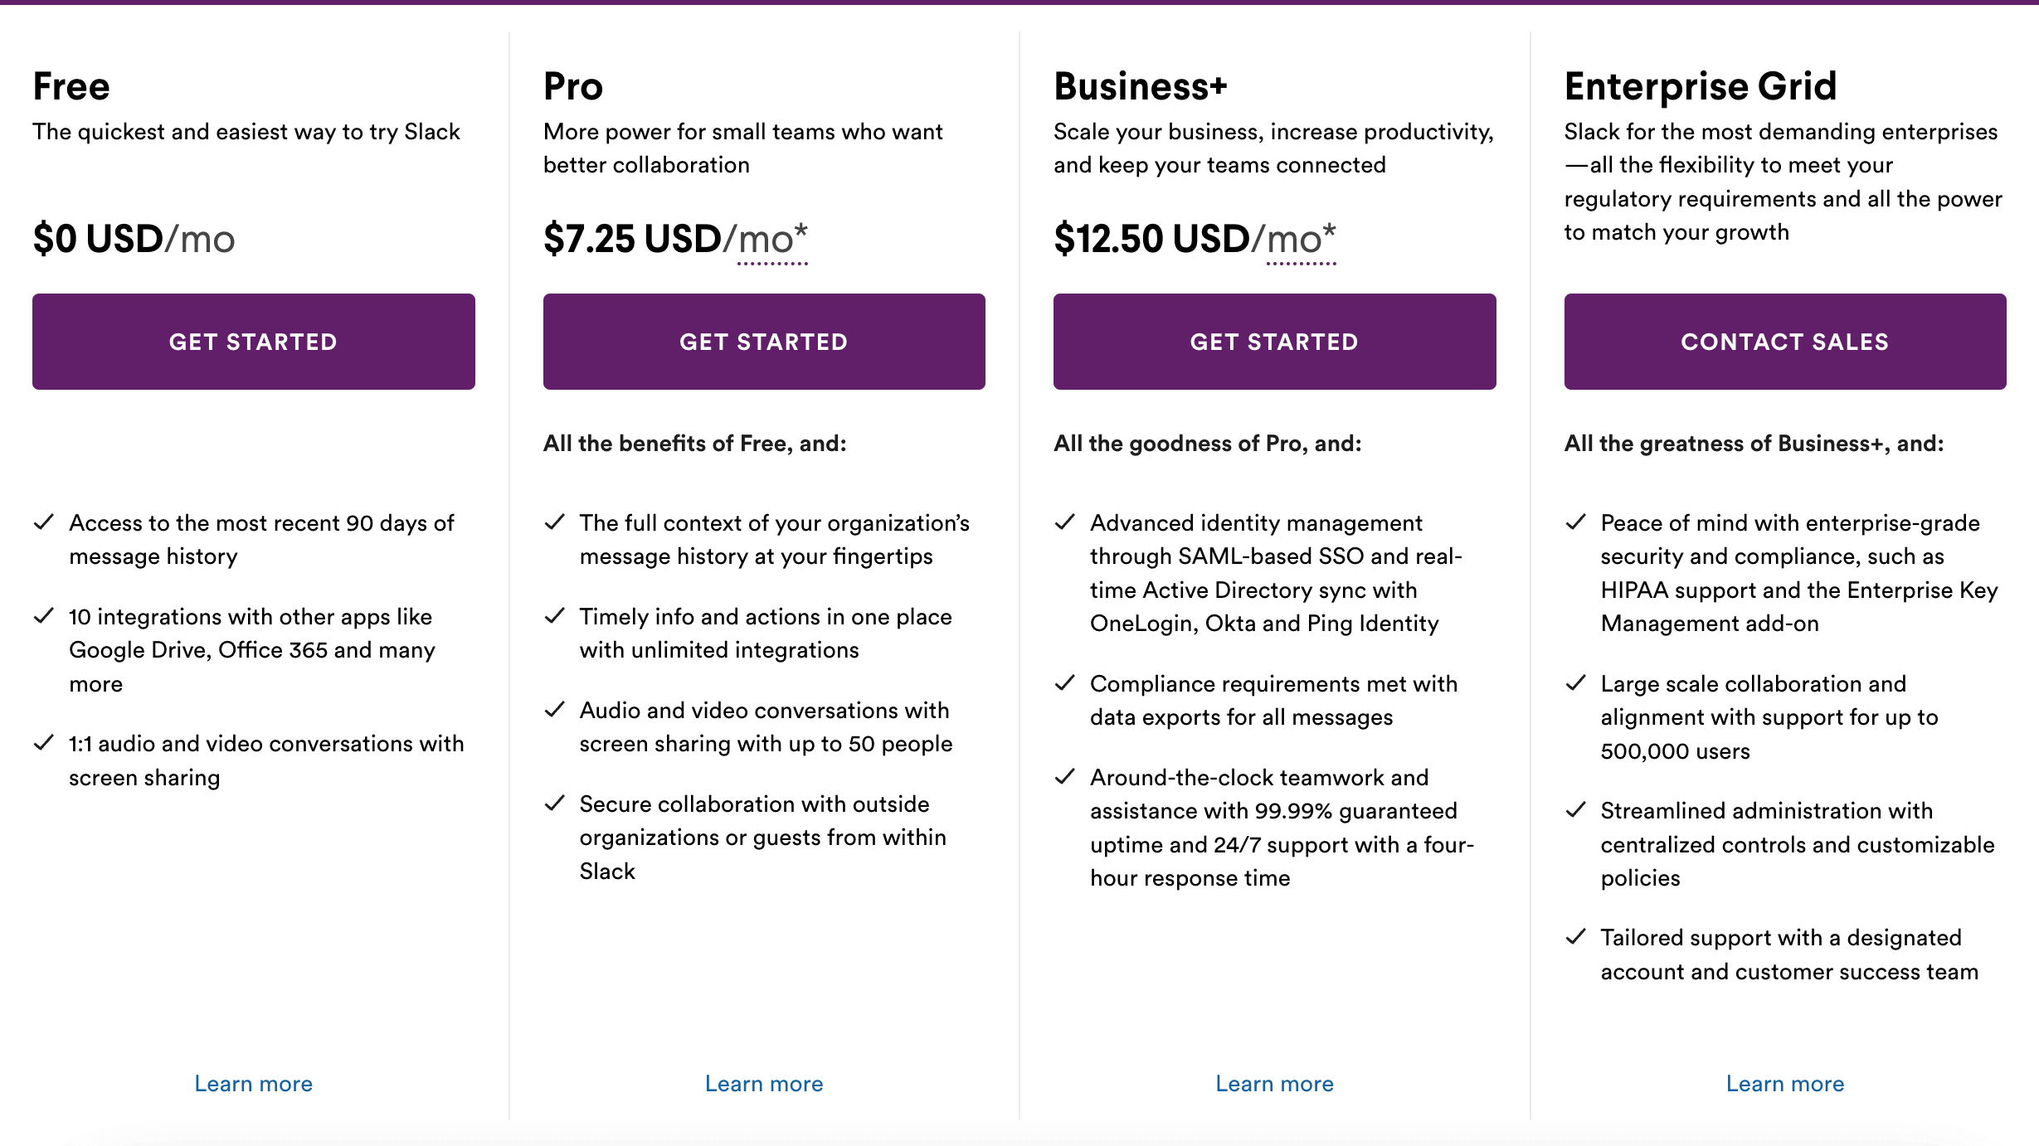Screen dimensions: 2039x1146
Task: Click the dotted mo* pricing note under Pro
Action: pyautogui.click(x=771, y=240)
